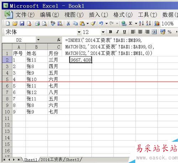Click the Redo arrow icon

coord(111,23)
